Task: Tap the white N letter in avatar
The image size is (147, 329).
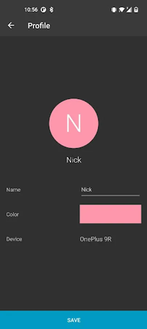Action: (74, 124)
